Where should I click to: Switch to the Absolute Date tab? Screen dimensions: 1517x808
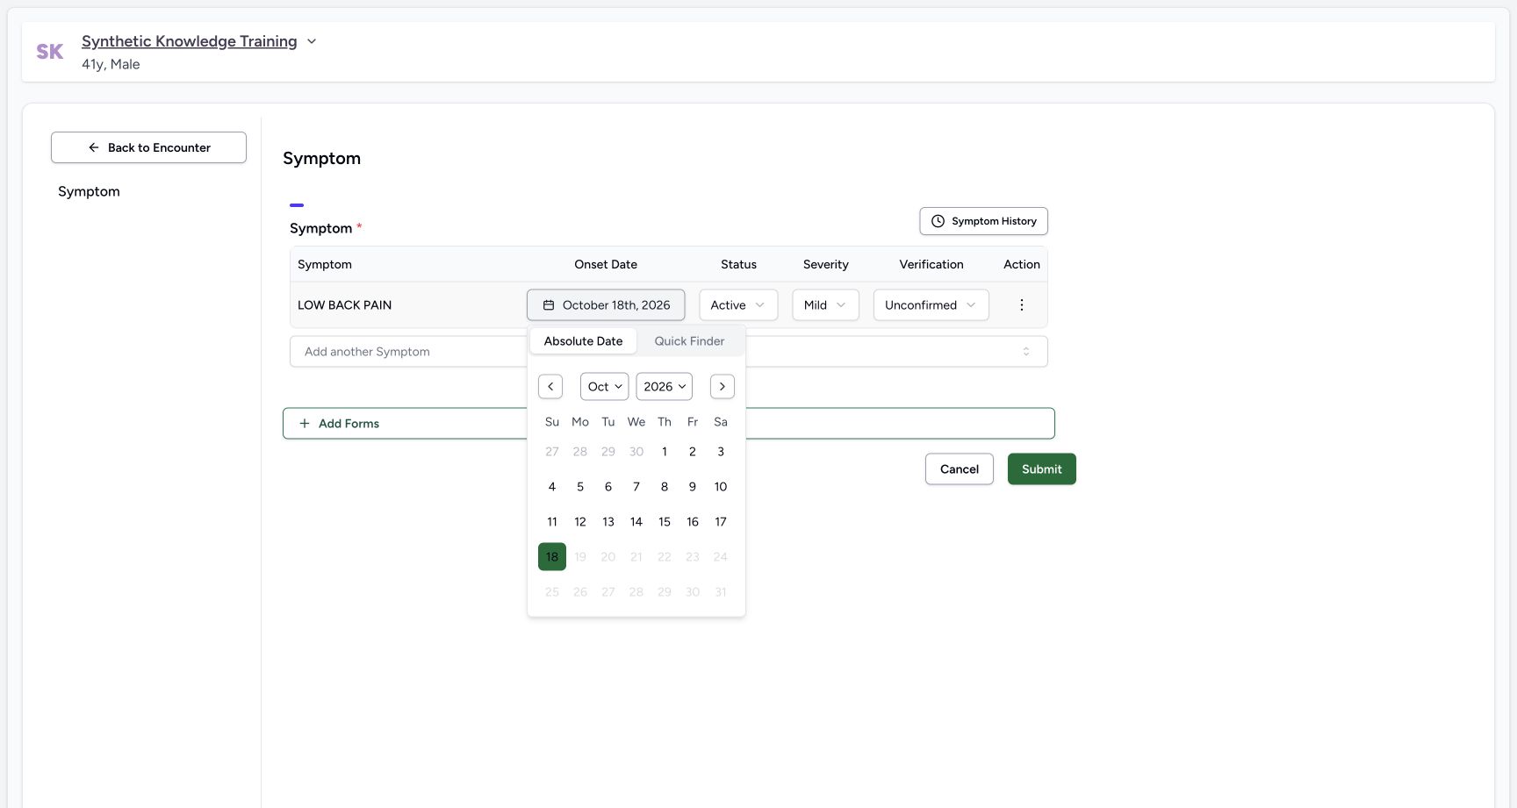pyautogui.click(x=583, y=341)
